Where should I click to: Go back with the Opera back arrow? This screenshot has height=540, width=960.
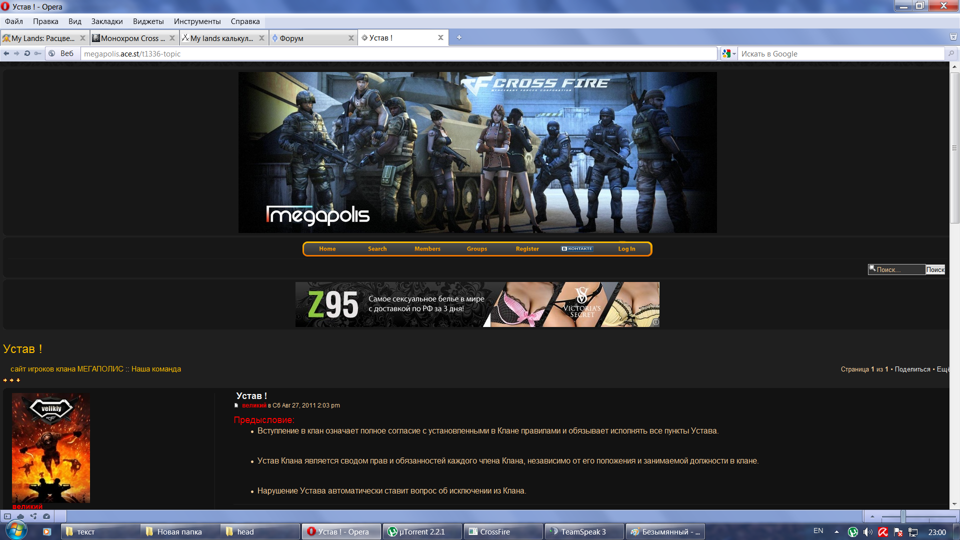pyautogui.click(x=6, y=53)
